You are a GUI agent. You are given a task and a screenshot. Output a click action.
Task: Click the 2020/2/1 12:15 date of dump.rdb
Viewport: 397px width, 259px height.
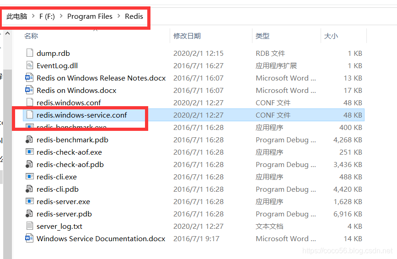coord(198,53)
